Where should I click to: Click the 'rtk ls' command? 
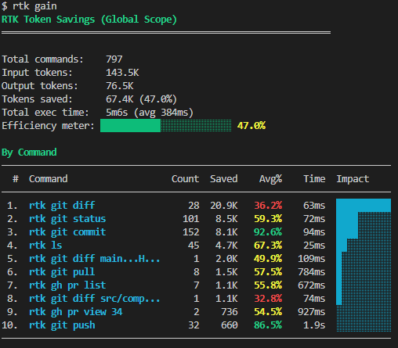pyautogui.click(x=45, y=246)
